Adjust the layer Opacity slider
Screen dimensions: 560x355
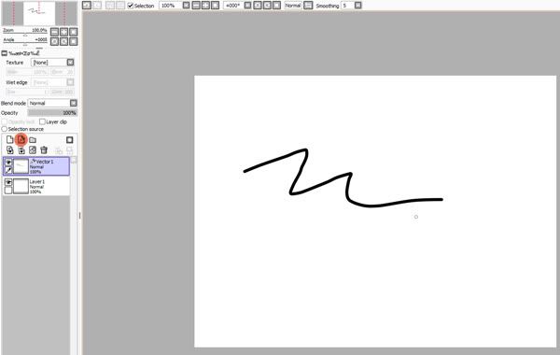[52, 113]
